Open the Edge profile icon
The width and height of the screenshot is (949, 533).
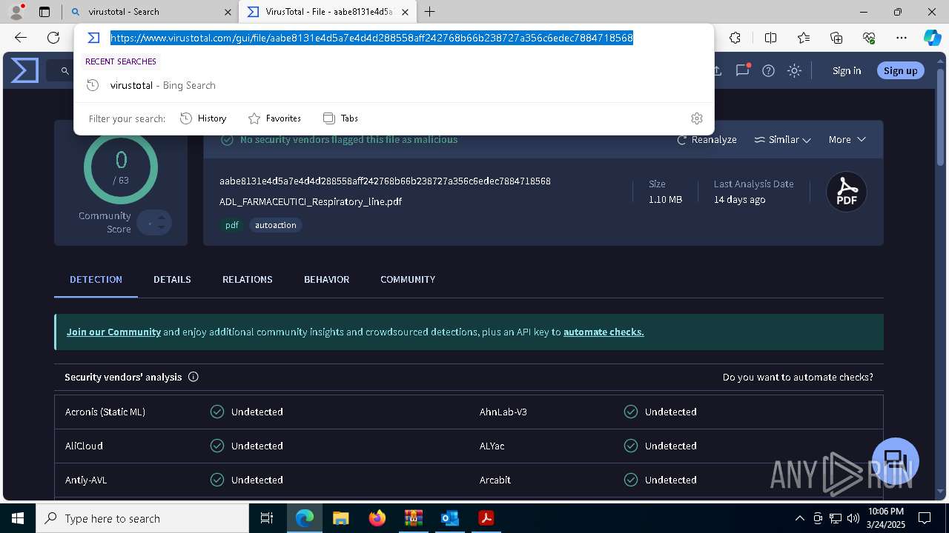pos(16,12)
